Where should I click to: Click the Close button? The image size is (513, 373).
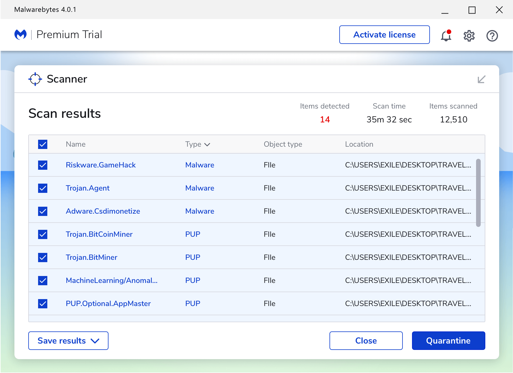point(366,341)
